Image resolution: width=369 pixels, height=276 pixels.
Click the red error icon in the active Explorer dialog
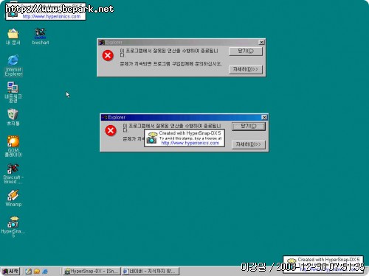111,130
